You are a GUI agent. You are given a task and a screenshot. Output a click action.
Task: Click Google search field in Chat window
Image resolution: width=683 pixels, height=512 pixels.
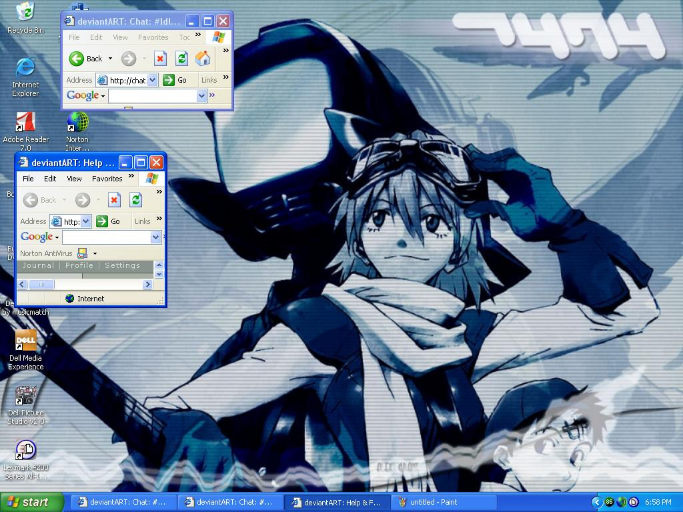(153, 96)
